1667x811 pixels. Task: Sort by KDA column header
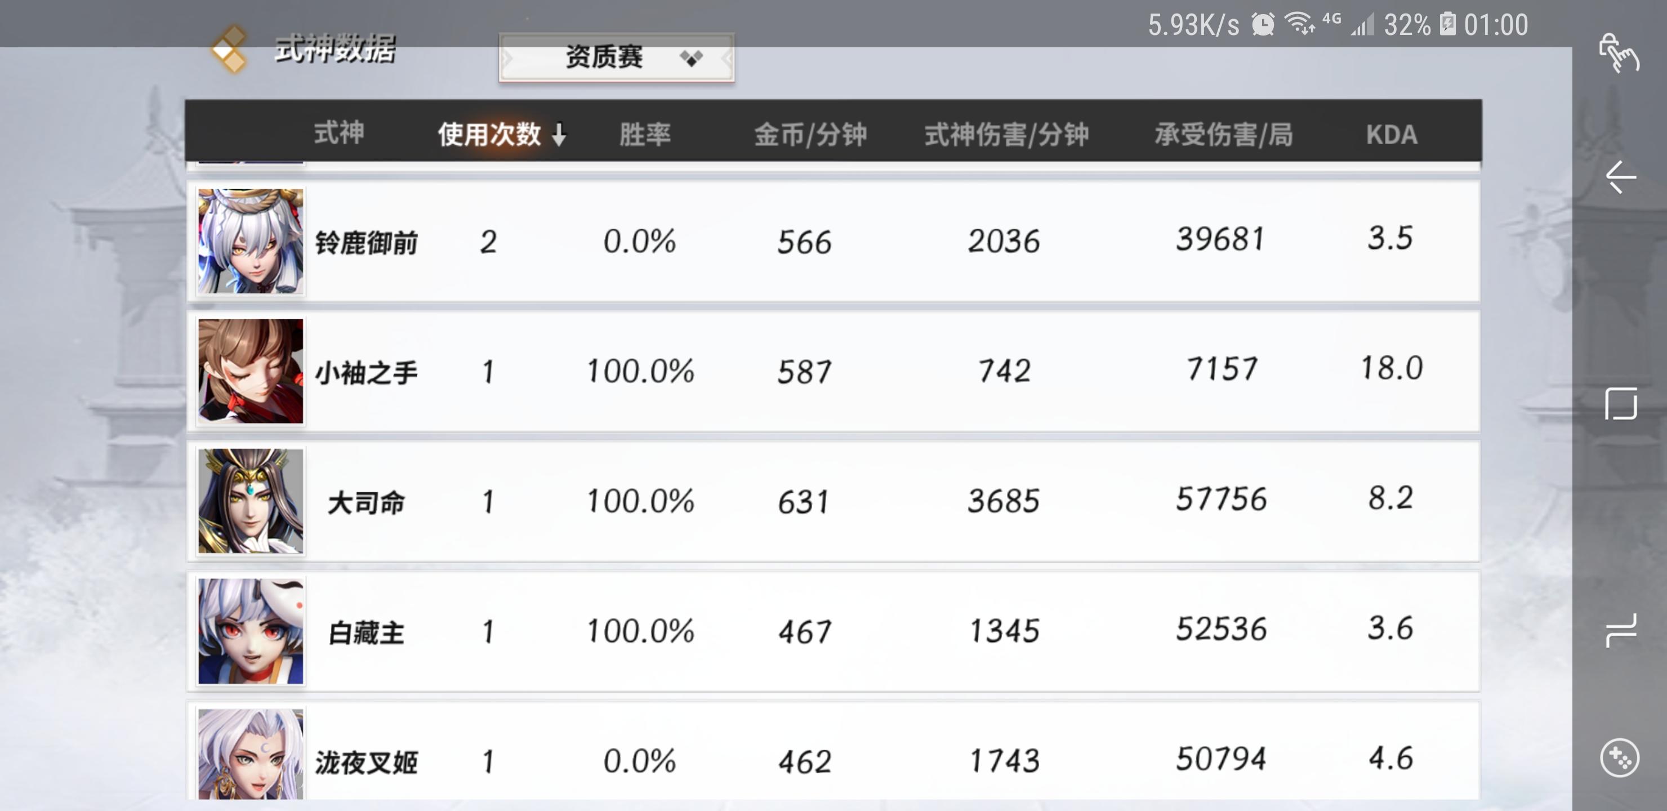coord(1391,135)
